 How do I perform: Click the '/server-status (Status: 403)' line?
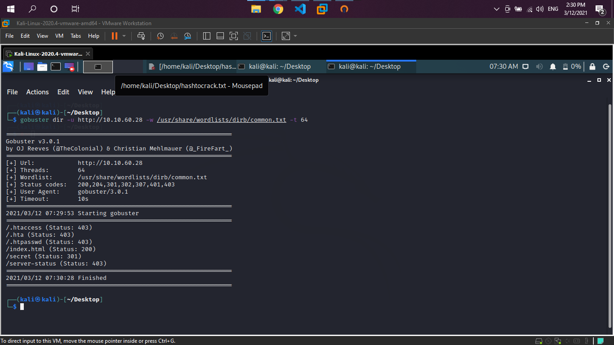pyautogui.click(x=56, y=263)
